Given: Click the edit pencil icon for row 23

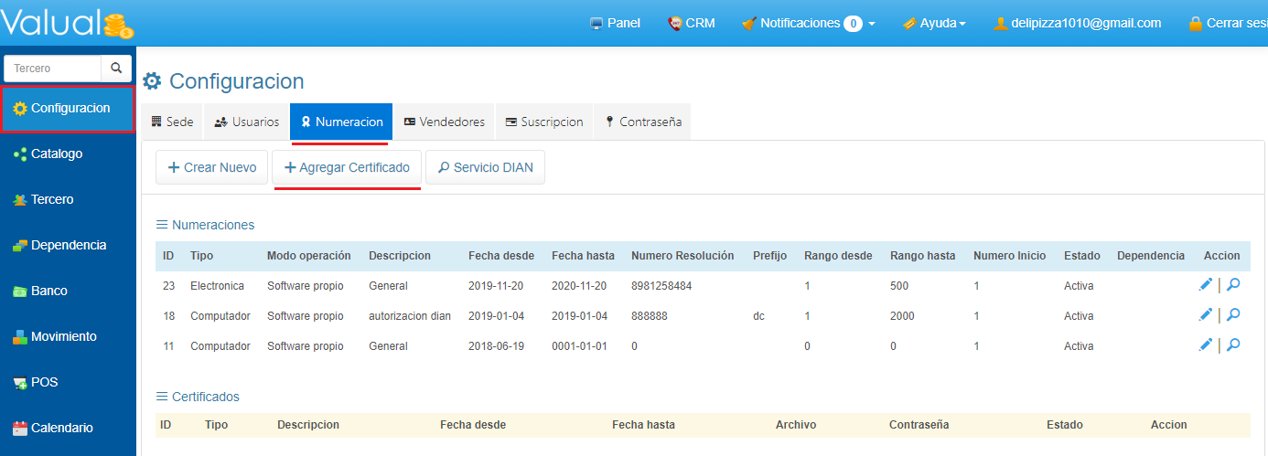Looking at the screenshot, I should [1206, 285].
